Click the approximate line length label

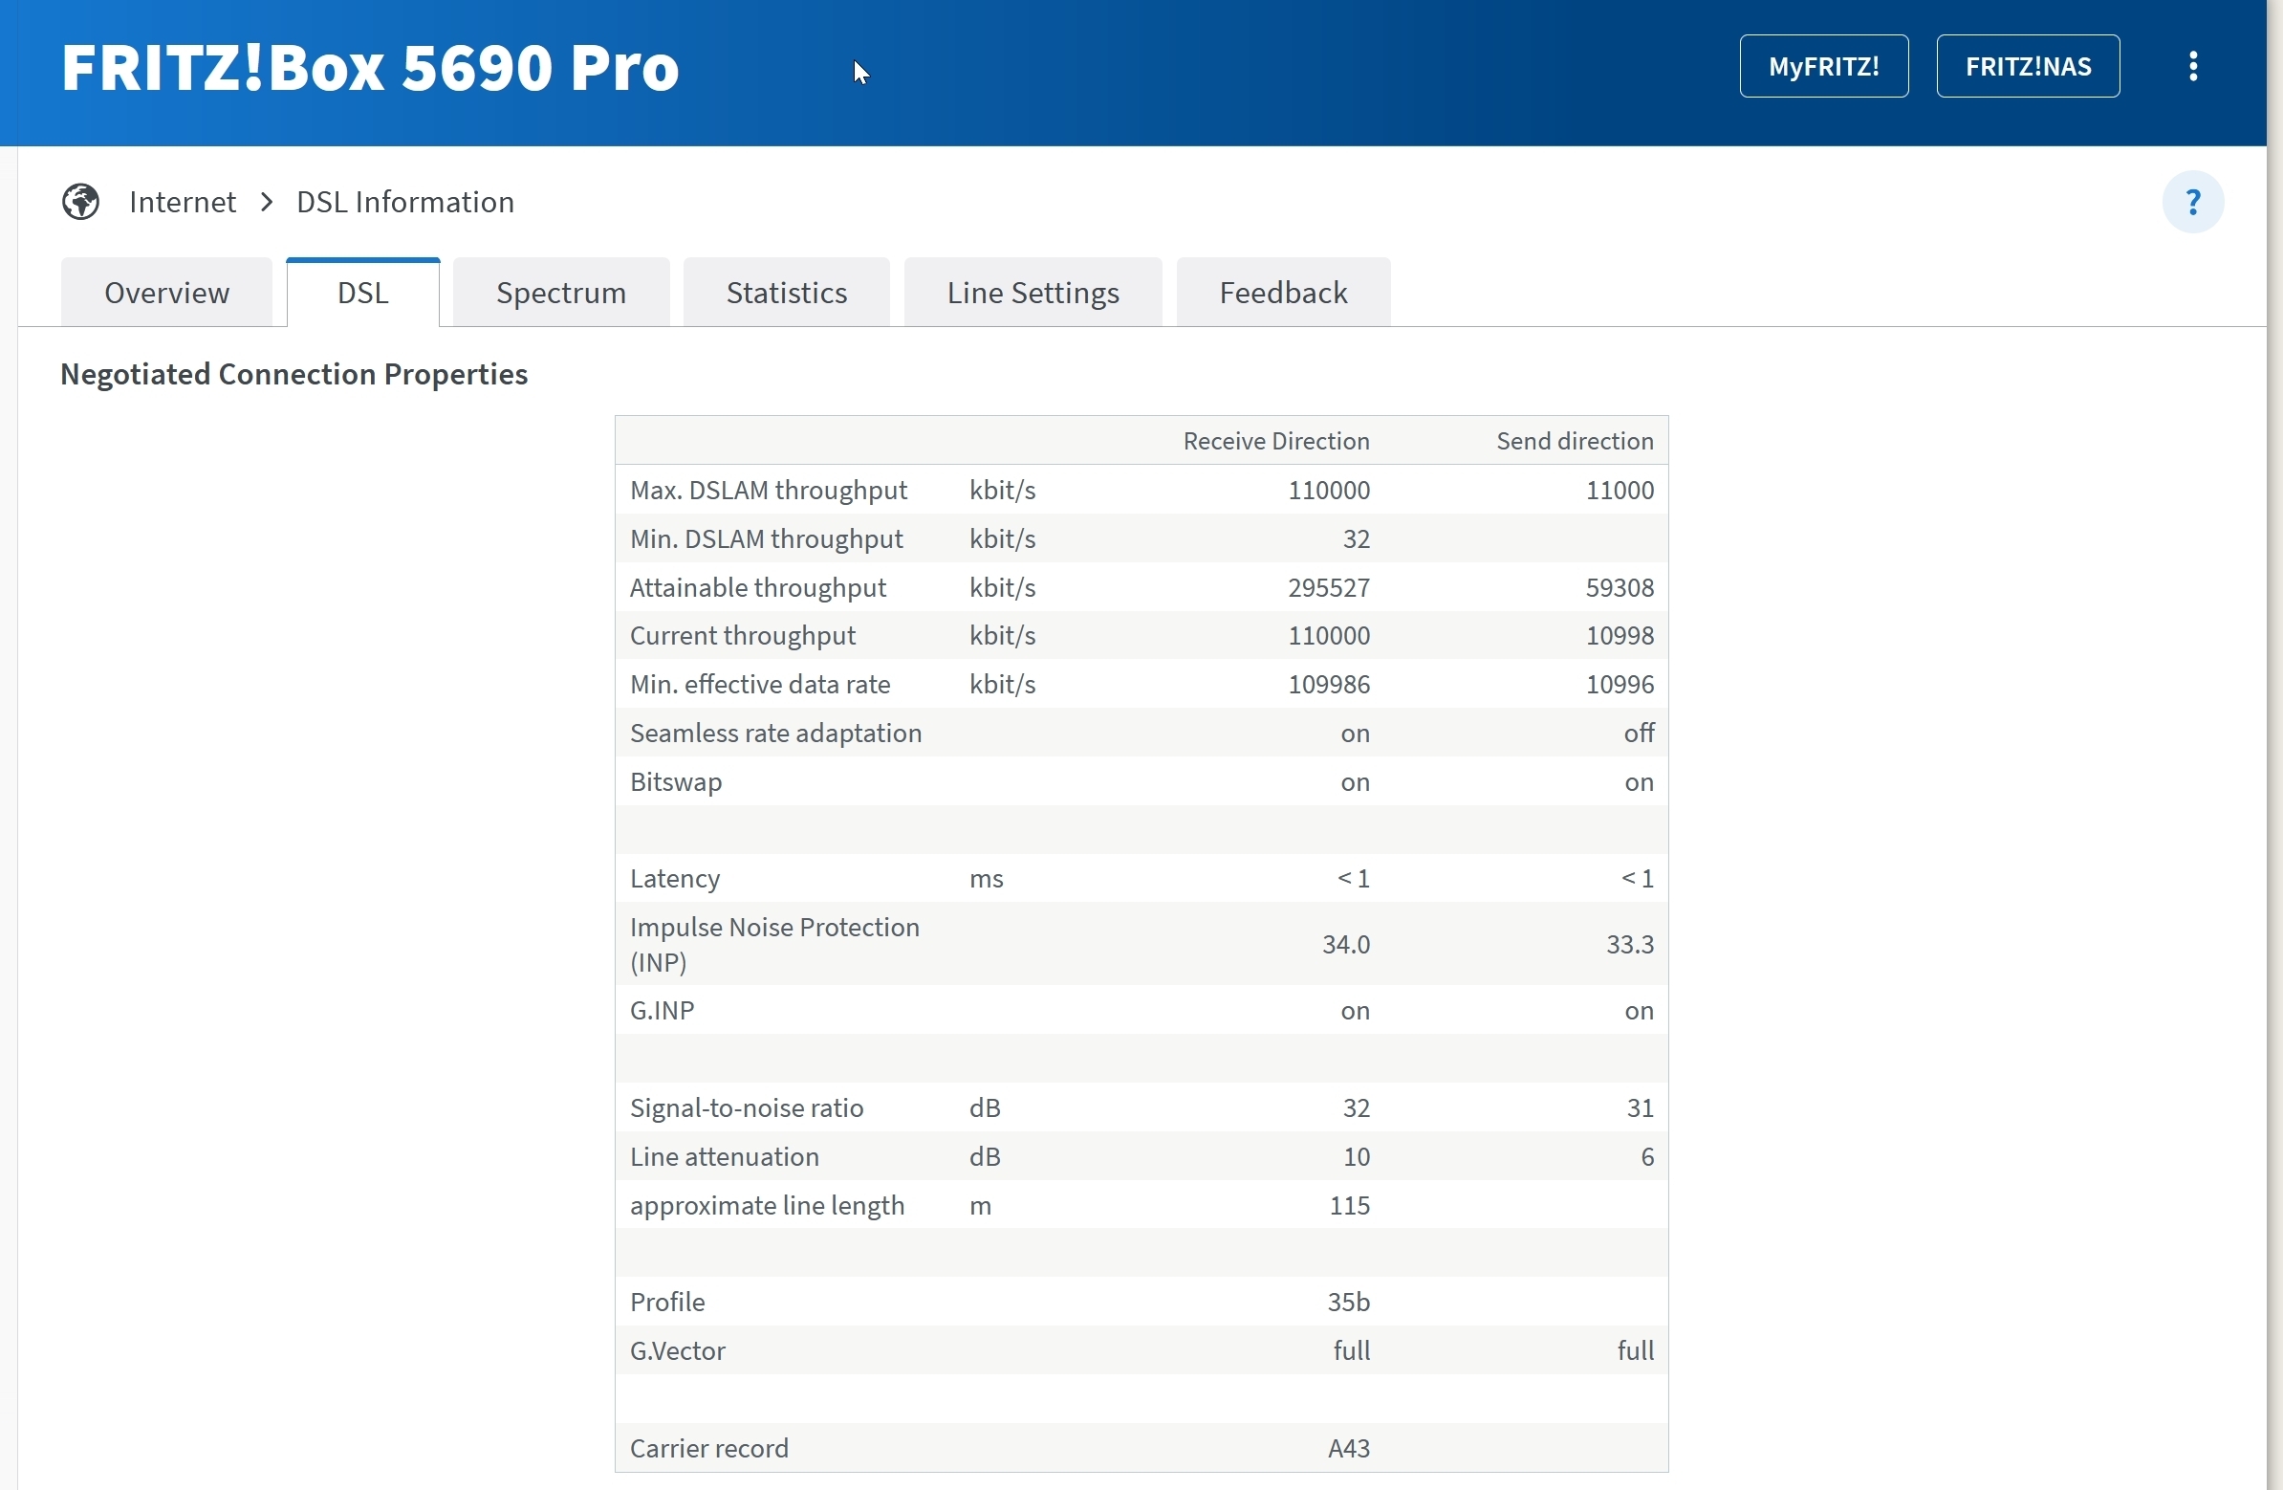point(768,1207)
